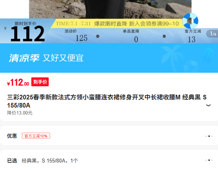This screenshot has width=218, height=171.
Task: Tap the 清凉季 又好又便宜 promo banner
Action: tap(109, 58)
